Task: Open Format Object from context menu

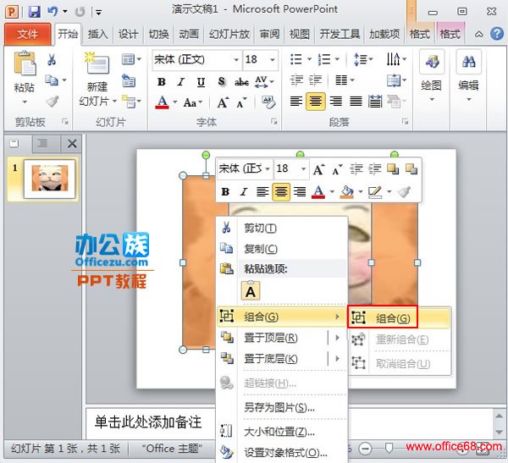Action: coord(282,453)
